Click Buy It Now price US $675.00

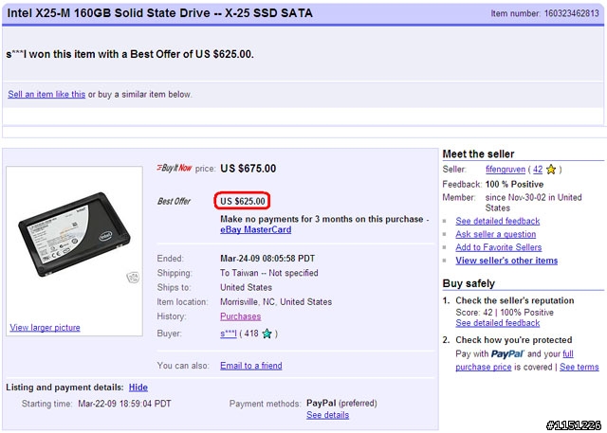coord(248,169)
